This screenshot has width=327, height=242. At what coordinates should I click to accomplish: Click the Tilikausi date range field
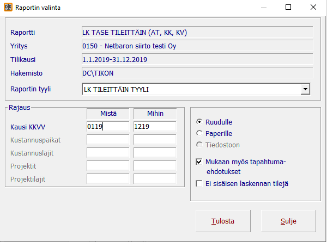[196, 59]
